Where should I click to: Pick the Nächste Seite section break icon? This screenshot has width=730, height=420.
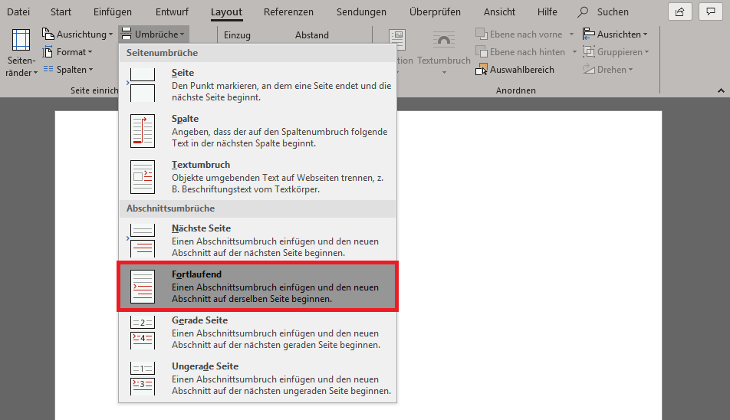(x=142, y=240)
